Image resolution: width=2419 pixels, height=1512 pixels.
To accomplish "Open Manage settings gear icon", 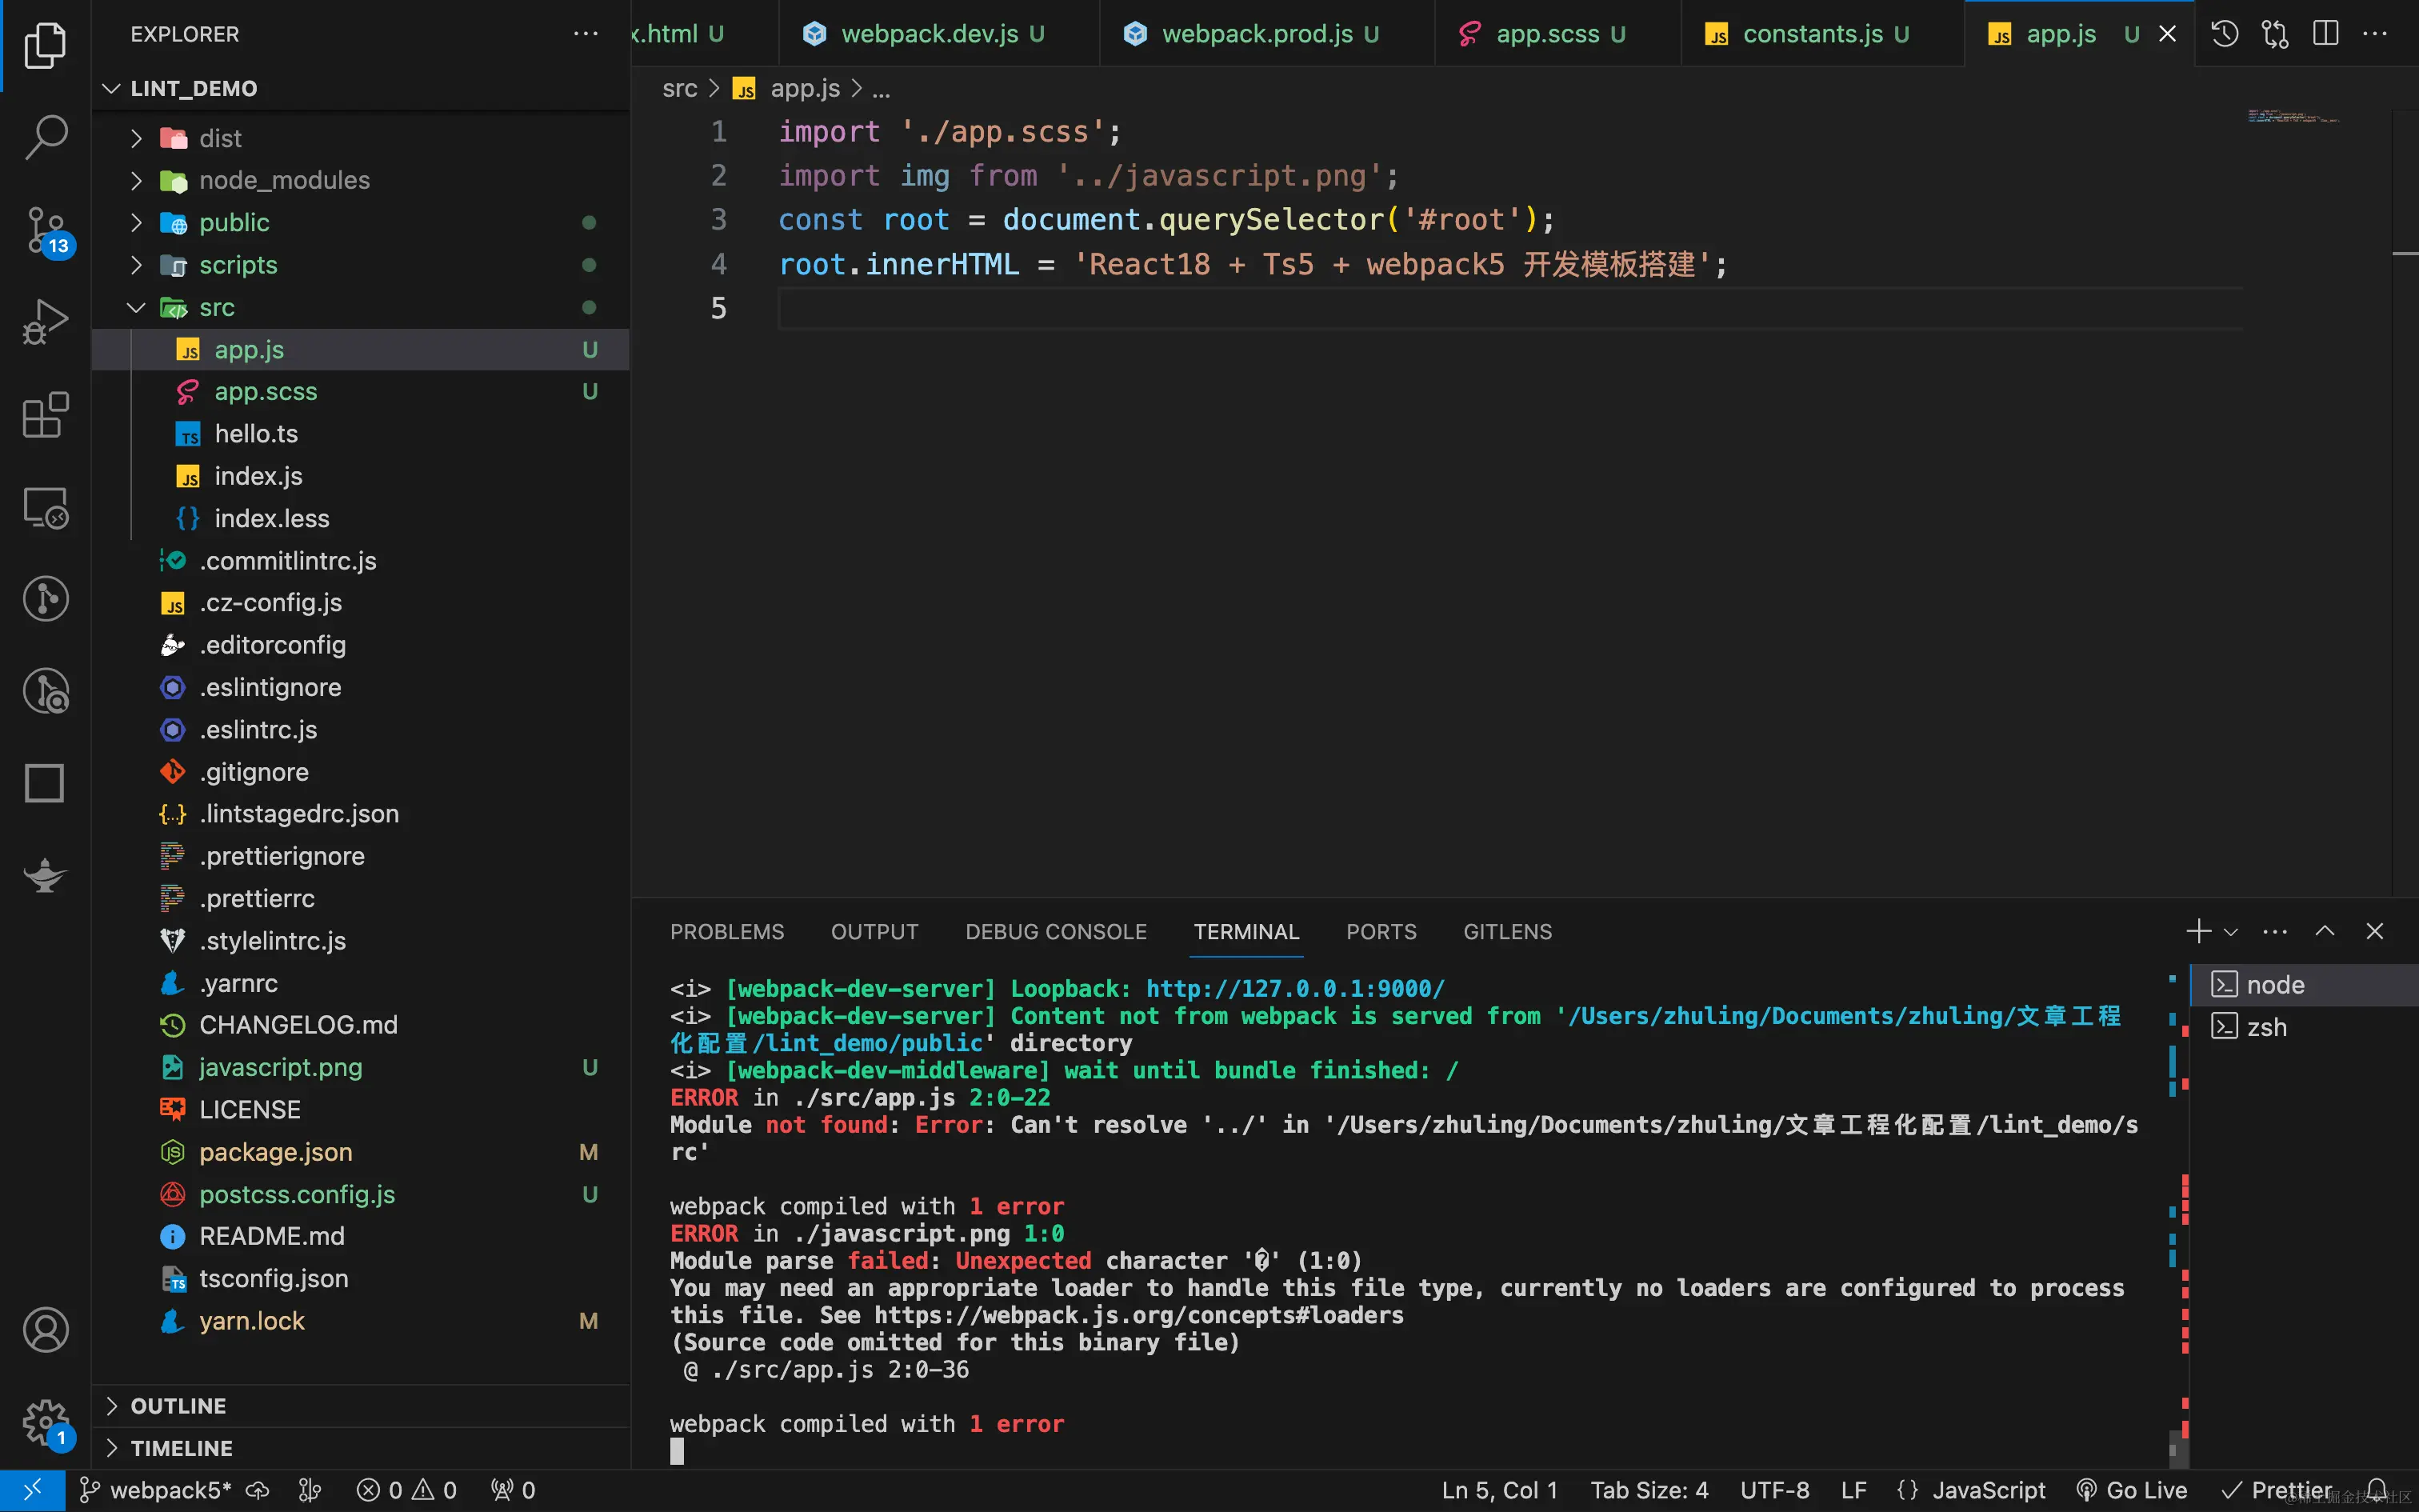I will (x=45, y=1422).
